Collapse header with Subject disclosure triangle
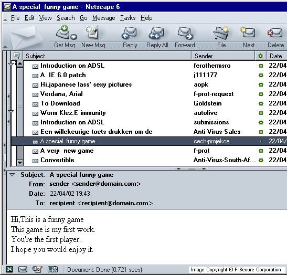 pyautogui.click(x=12, y=175)
